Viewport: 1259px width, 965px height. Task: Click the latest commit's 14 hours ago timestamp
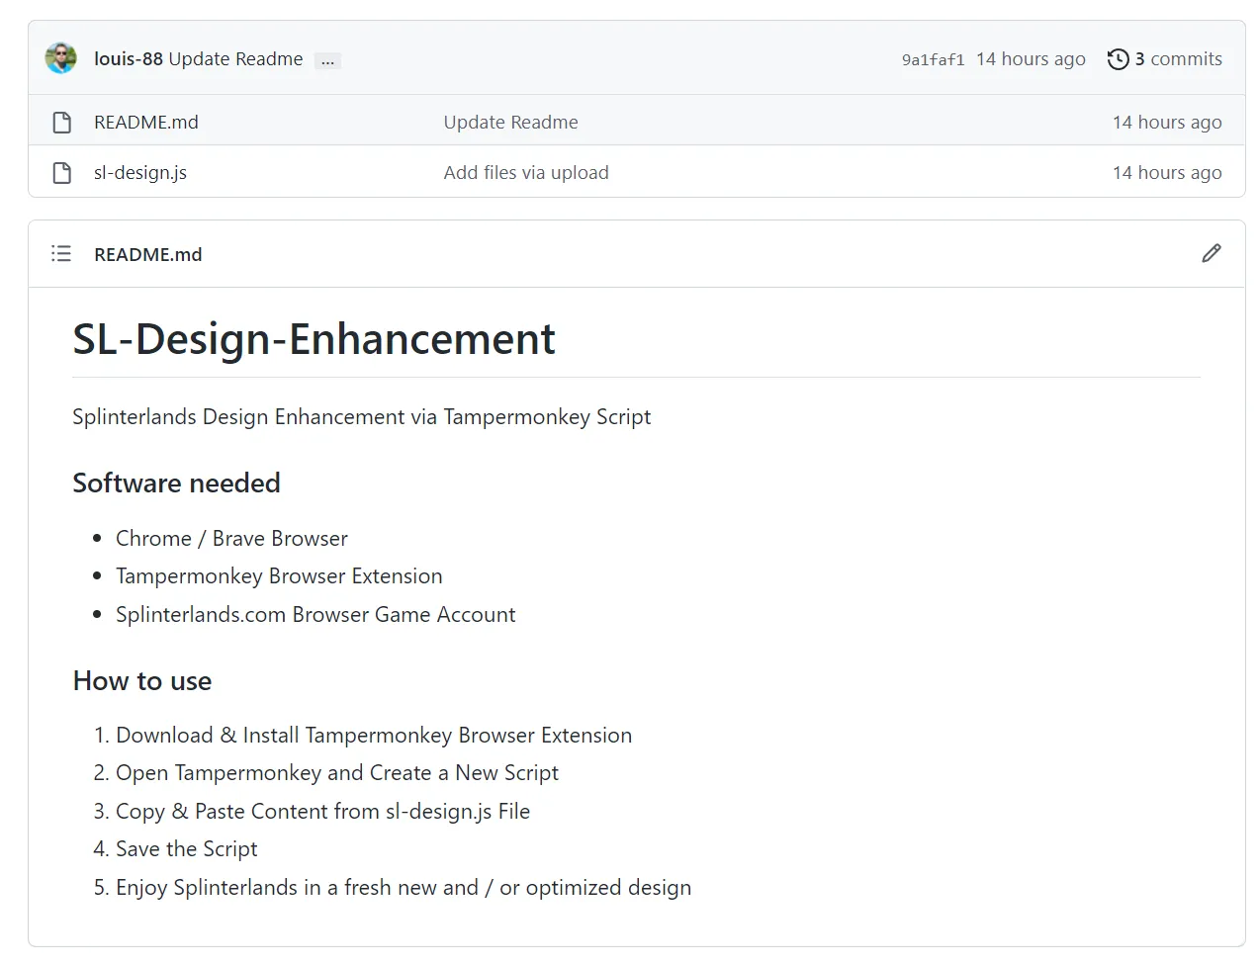click(x=1031, y=59)
